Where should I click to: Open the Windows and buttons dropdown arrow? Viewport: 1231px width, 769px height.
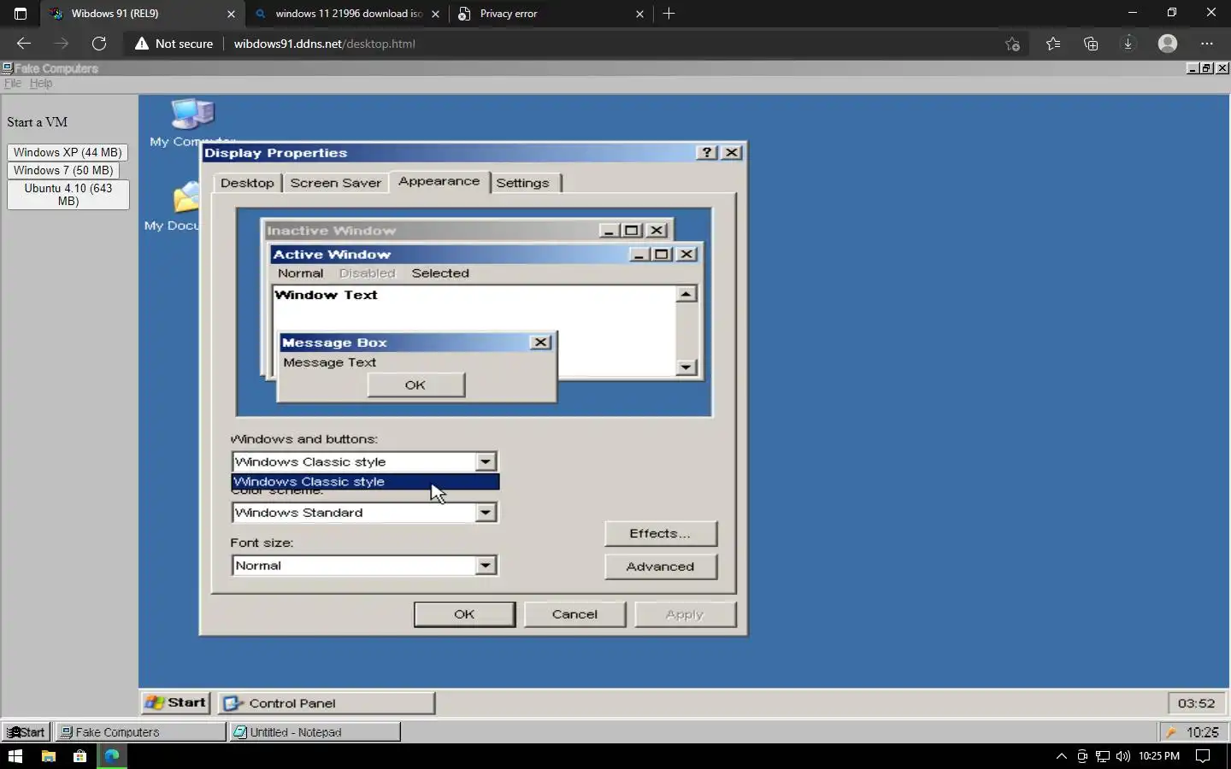[x=486, y=461]
